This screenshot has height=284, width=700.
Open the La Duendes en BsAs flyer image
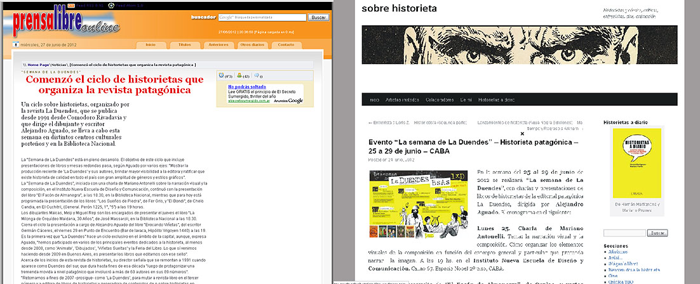pyautogui.click(x=419, y=203)
